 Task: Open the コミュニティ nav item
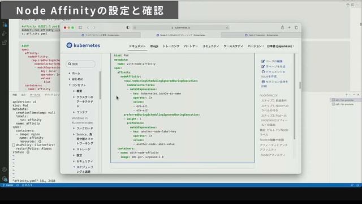(210, 46)
